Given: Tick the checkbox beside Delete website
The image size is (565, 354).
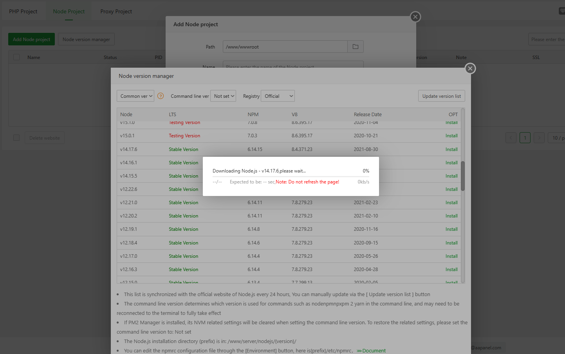Looking at the screenshot, I should coord(16,138).
